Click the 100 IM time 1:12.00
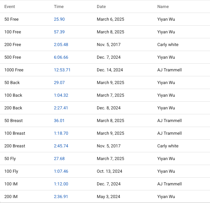The height and width of the screenshot is (203, 210). 61,184
